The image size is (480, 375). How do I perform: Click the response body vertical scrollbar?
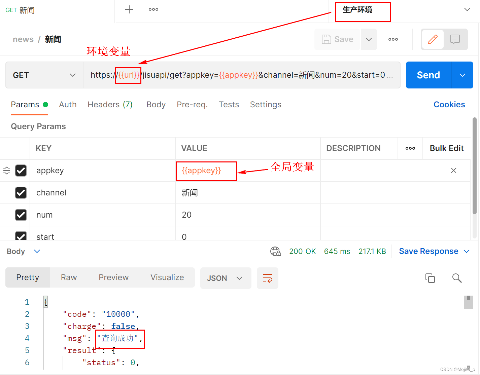tap(469, 302)
